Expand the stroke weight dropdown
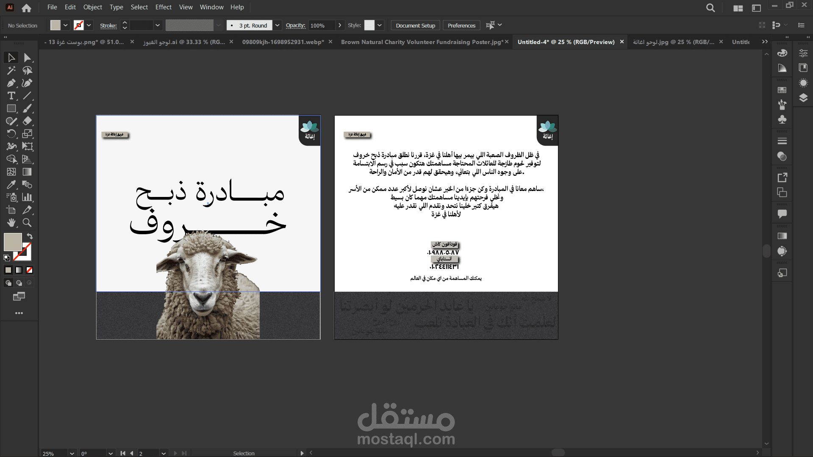 click(158, 25)
